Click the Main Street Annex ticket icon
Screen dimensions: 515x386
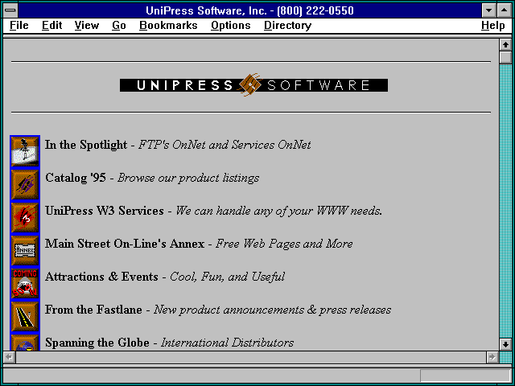25,250
